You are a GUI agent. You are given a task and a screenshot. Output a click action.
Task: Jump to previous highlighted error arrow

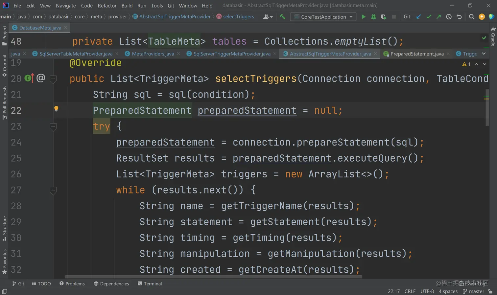pos(476,64)
